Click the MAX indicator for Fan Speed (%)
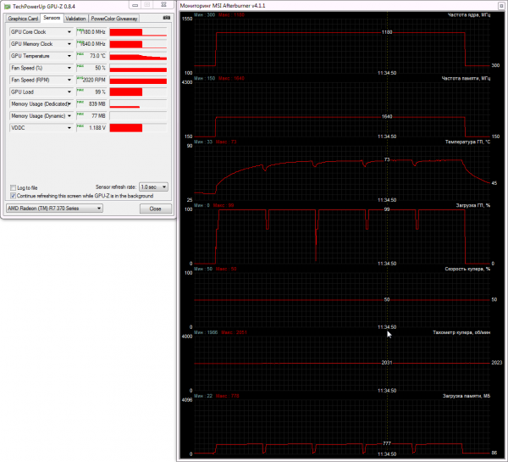508x462 pixels. click(x=80, y=66)
